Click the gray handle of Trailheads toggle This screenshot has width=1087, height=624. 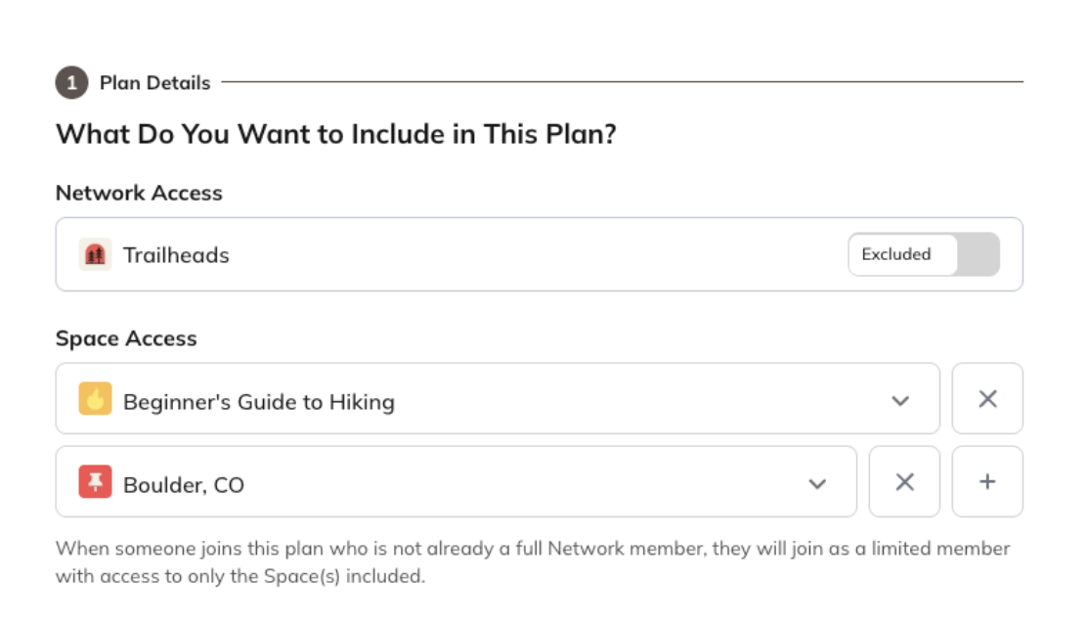click(x=978, y=254)
